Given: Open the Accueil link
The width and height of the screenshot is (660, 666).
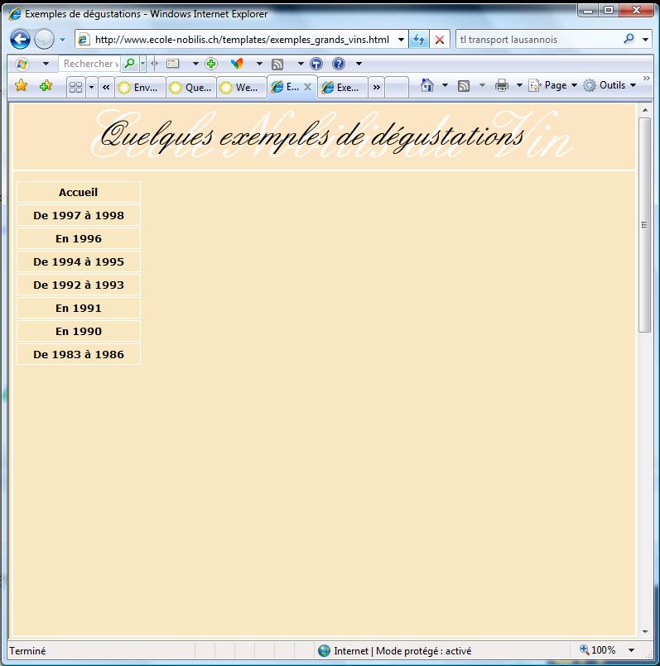Looking at the screenshot, I should tap(78, 193).
